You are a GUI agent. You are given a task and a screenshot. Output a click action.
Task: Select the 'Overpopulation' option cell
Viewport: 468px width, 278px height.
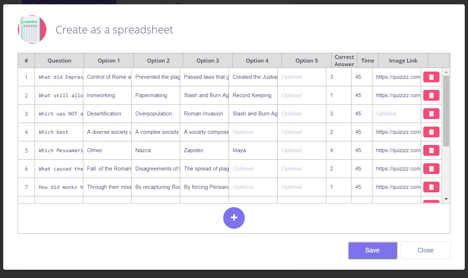[156, 114]
